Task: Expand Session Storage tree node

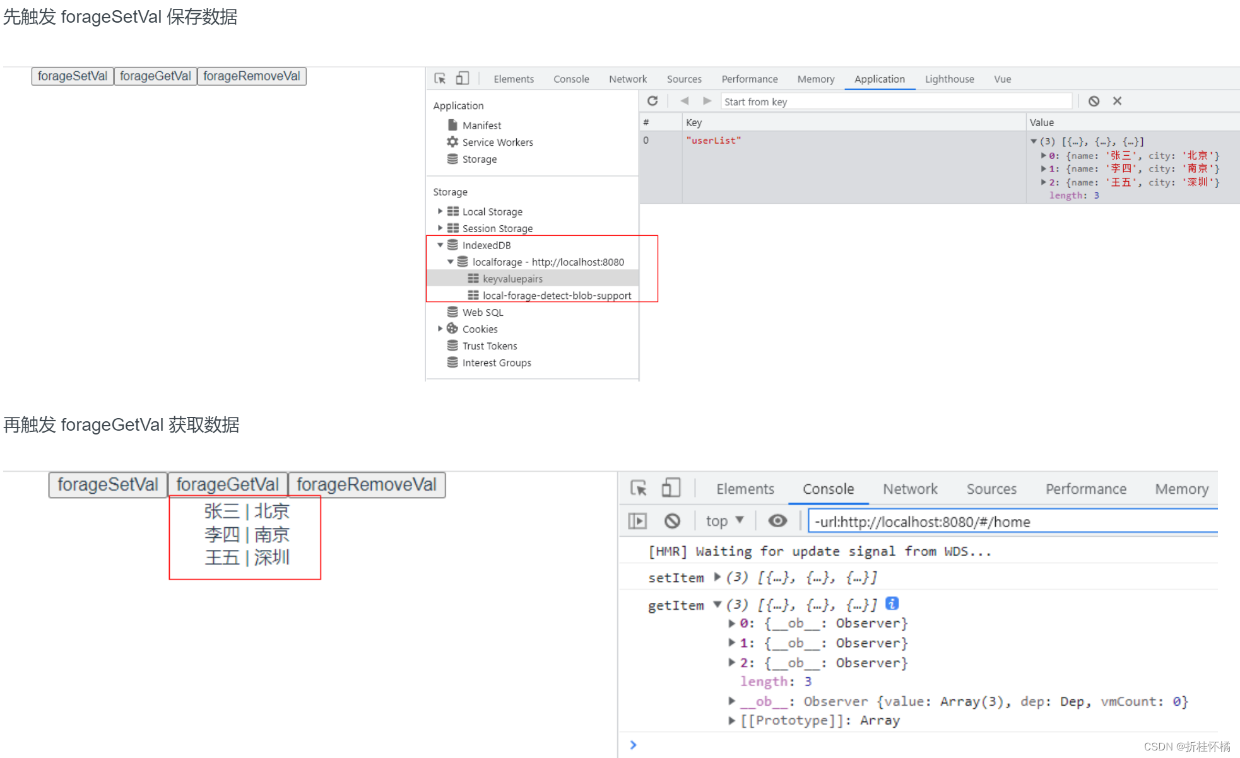Action: click(440, 228)
